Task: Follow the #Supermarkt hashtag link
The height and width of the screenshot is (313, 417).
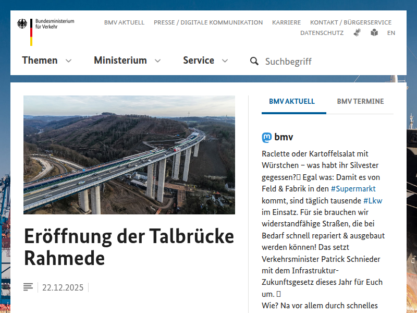Action: pos(353,189)
